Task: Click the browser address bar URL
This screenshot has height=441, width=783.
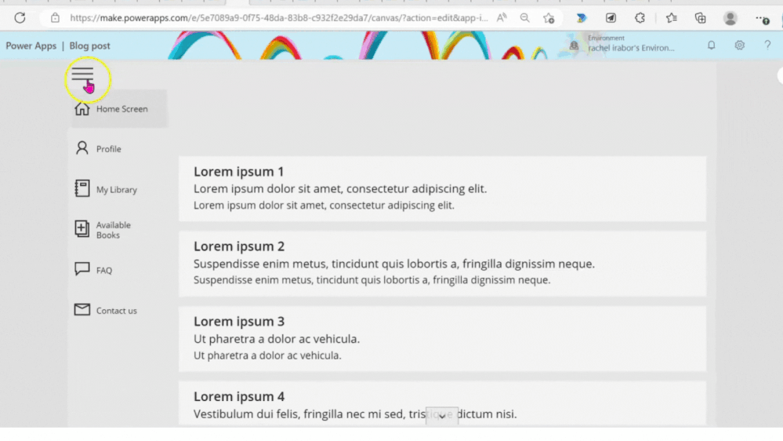Action: 279,18
